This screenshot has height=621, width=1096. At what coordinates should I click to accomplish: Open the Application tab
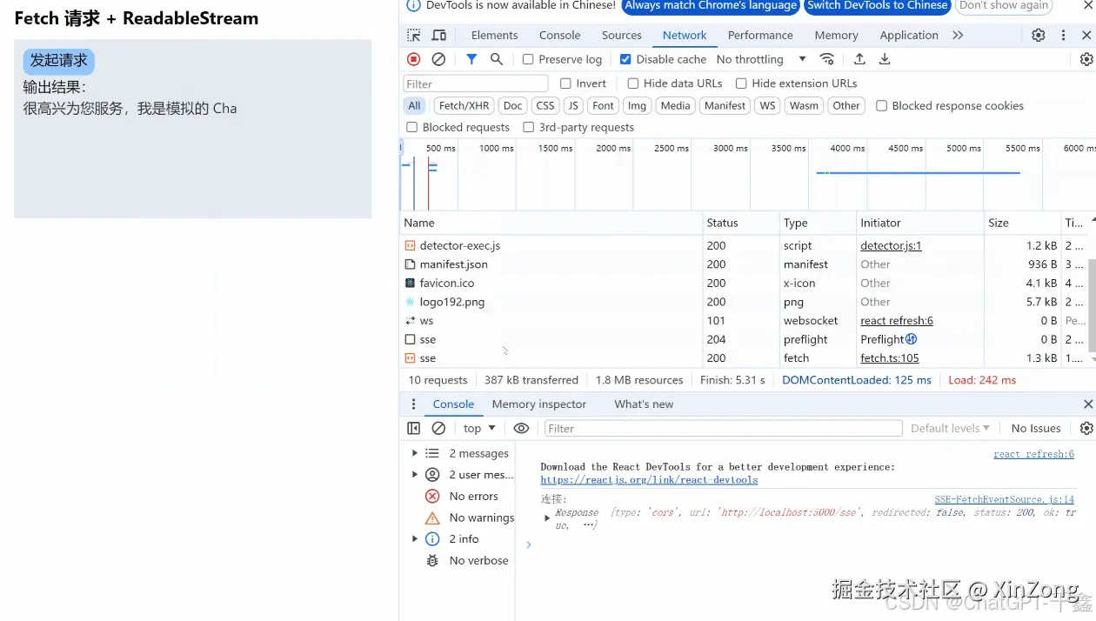coord(908,35)
